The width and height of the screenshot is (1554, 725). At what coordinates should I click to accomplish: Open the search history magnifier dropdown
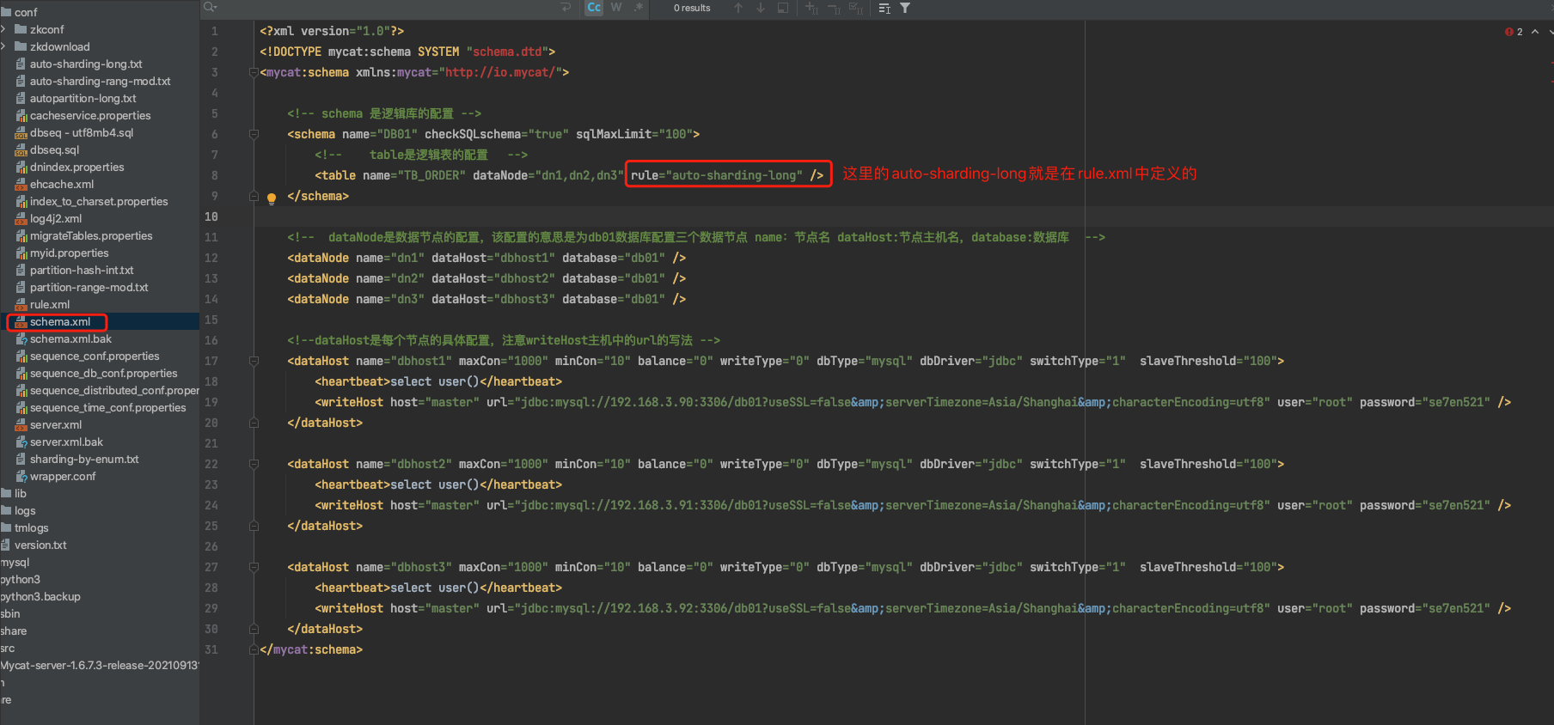pos(210,8)
